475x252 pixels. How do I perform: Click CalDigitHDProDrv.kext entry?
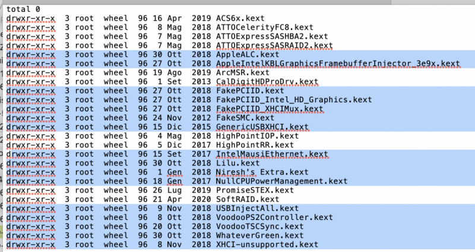(x=267, y=82)
